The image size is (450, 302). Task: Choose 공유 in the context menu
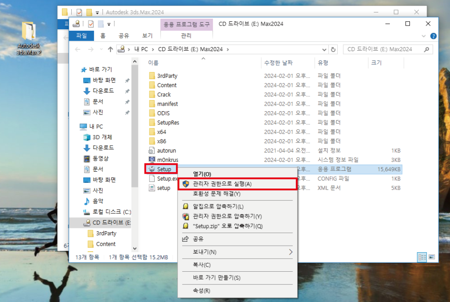tap(238, 239)
